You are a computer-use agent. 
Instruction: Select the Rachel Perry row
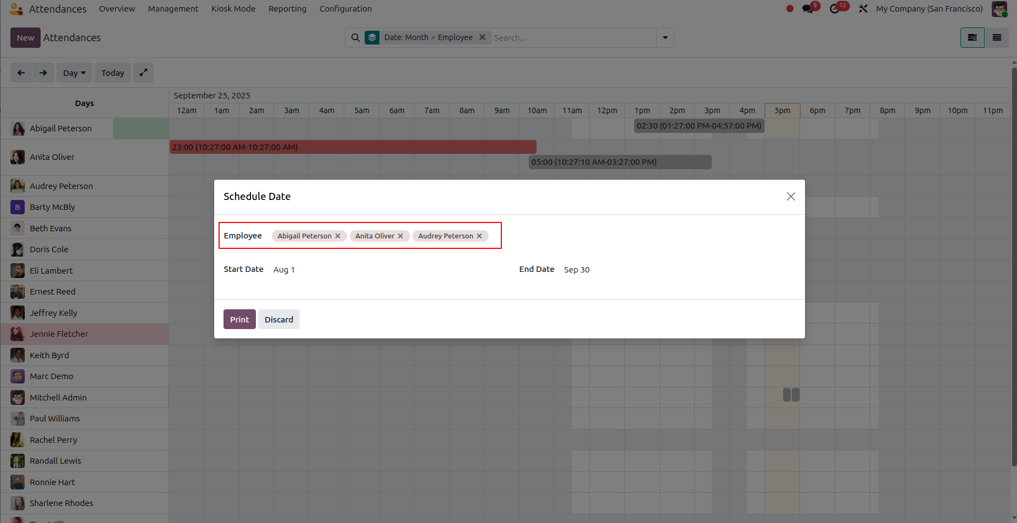click(x=85, y=440)
